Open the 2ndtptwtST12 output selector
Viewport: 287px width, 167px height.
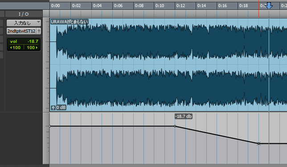tap(21, 31)
